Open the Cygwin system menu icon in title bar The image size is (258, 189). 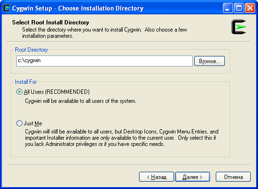[7, 8]
